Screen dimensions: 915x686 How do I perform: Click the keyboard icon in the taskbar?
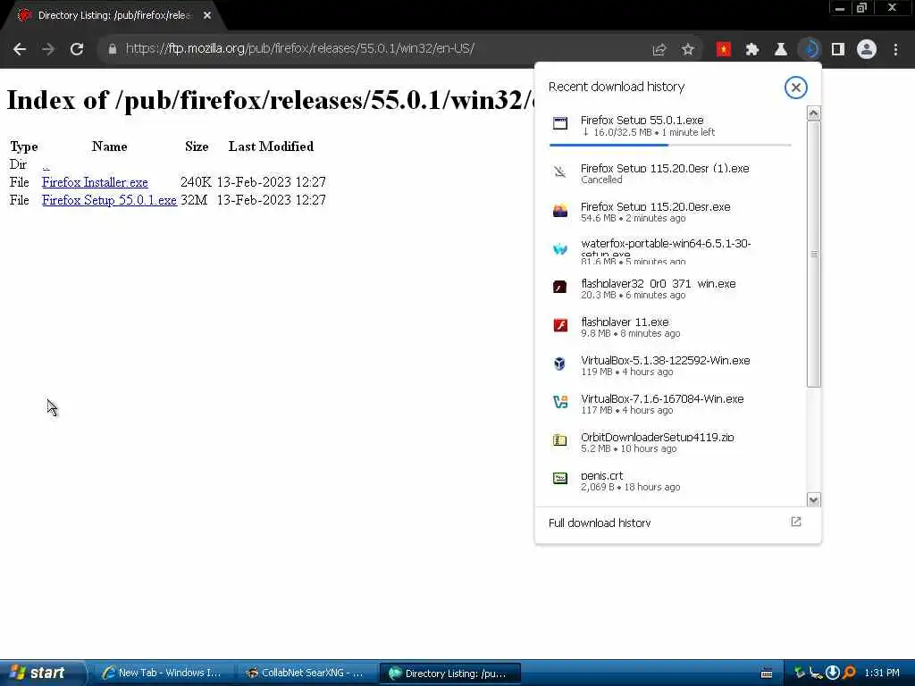pyautogui.click(x=767, y=673)
